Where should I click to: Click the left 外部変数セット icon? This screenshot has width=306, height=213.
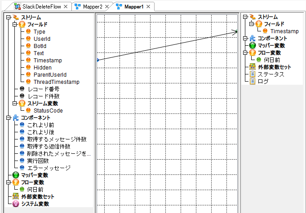click(16, 196)
